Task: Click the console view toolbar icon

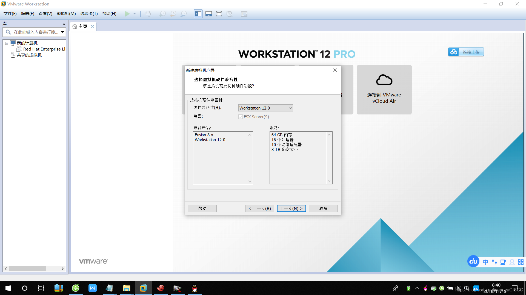Action: tap(244, 14)
